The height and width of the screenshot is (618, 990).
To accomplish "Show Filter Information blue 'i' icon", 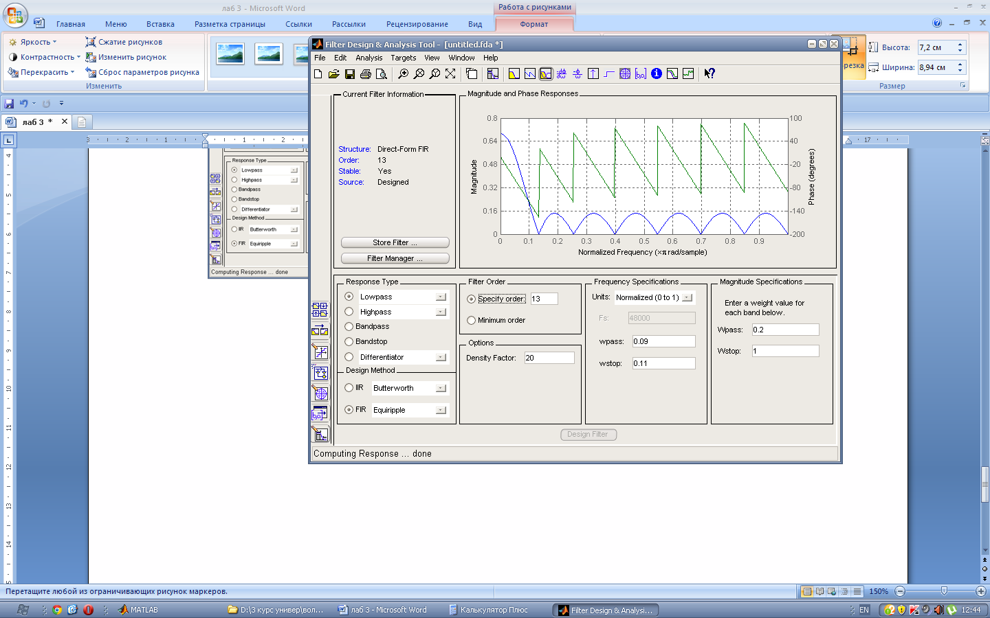I will coord(657,73).
